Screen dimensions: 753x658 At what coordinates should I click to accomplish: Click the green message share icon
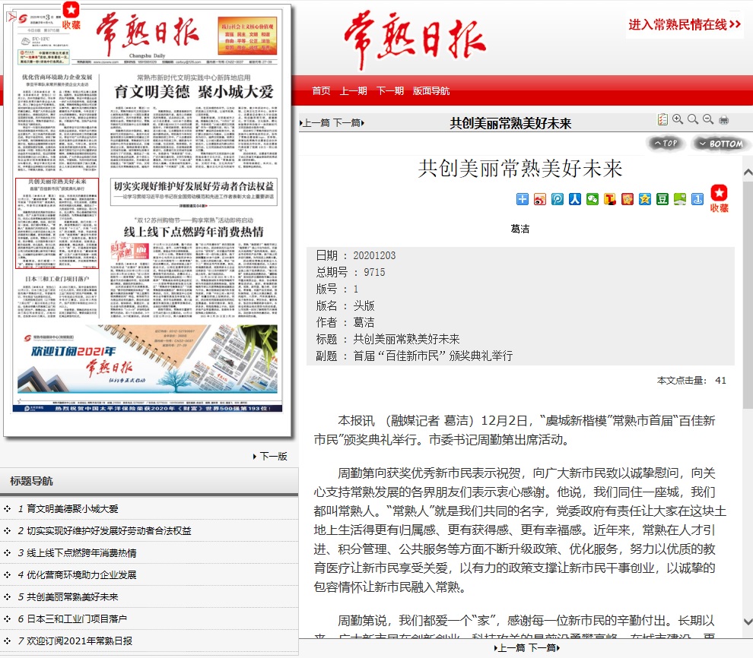(680, 199)
